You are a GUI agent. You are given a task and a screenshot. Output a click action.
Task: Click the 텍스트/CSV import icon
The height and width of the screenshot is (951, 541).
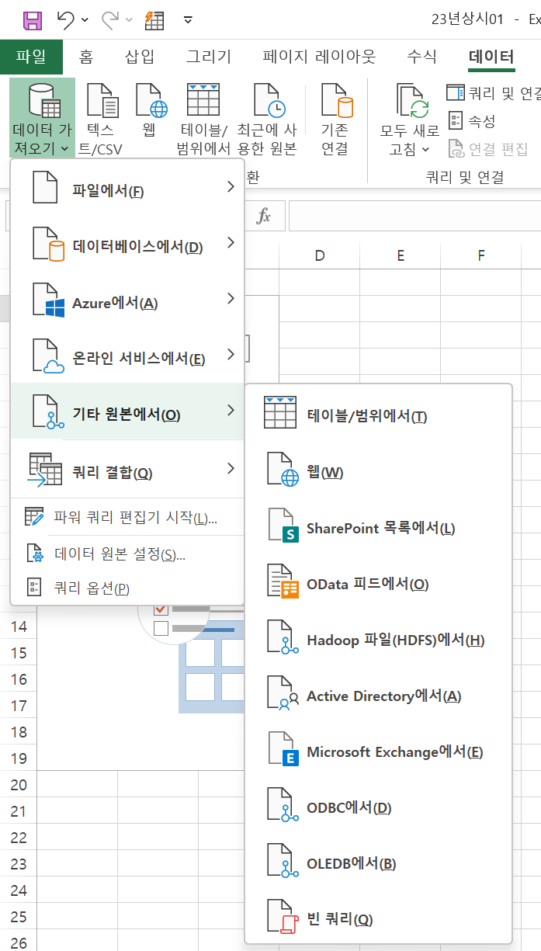pos(101,101)
